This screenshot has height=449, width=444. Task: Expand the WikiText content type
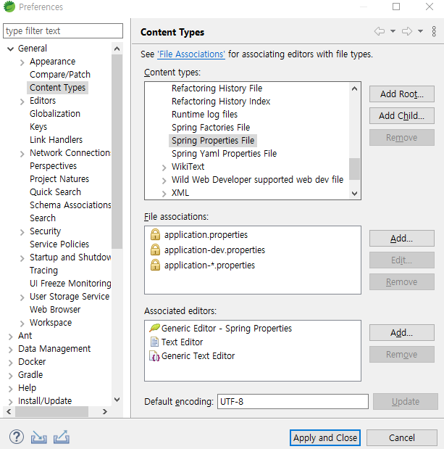pyautogui.click(x=164, y=168)
